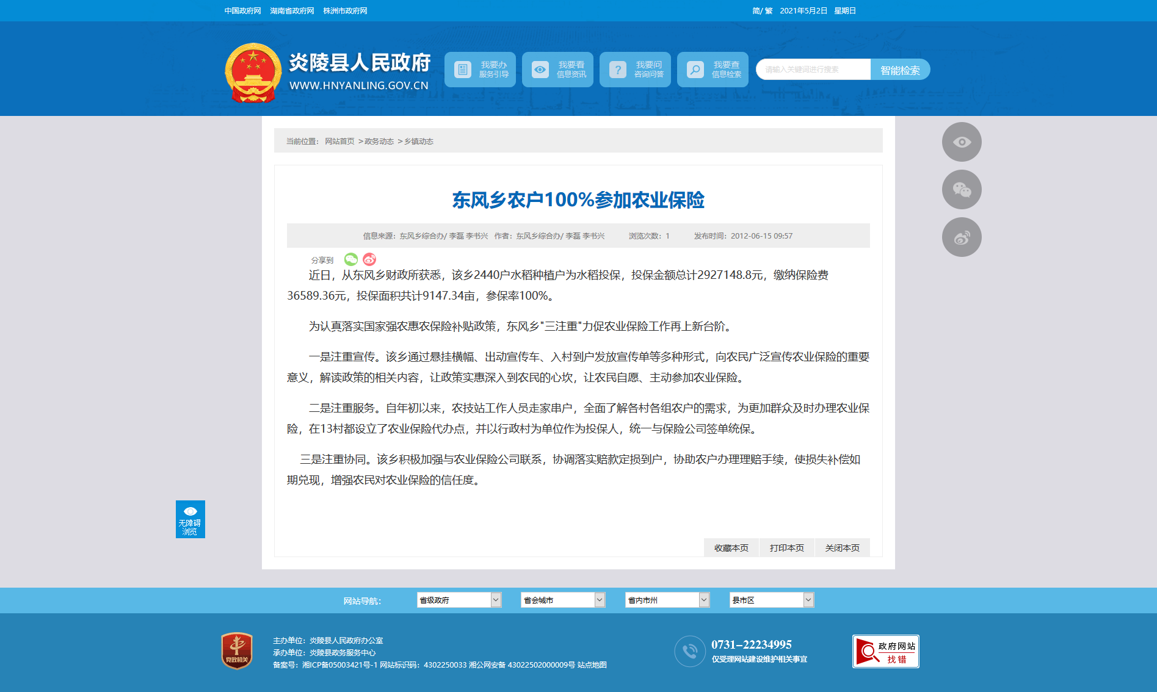
Task: Click the keyword search input field
Action: click(813, 70)
